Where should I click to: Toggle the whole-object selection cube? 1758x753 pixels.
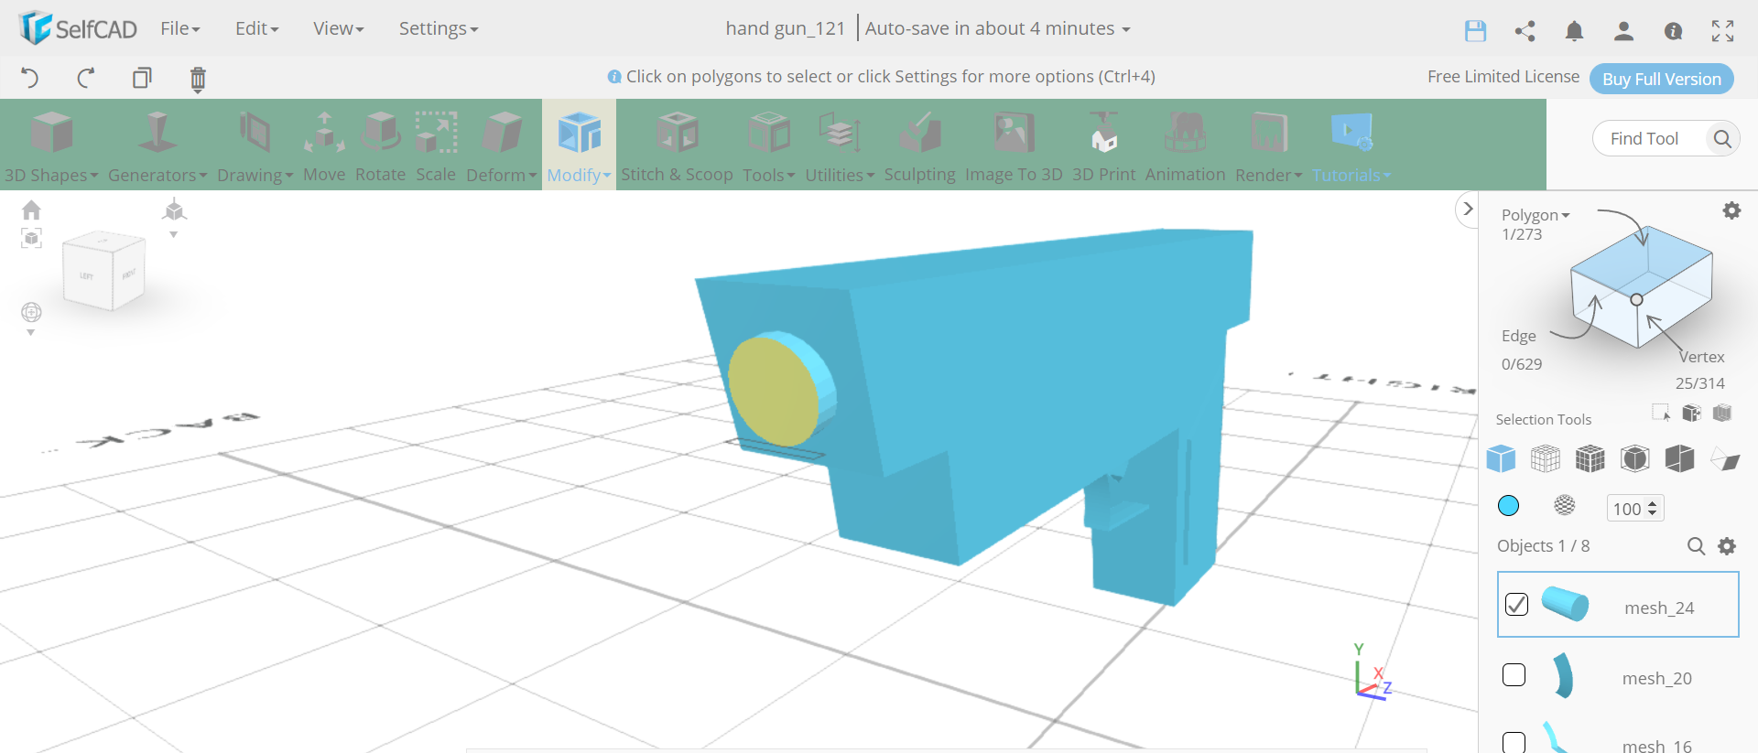(x=1501, y=458)
